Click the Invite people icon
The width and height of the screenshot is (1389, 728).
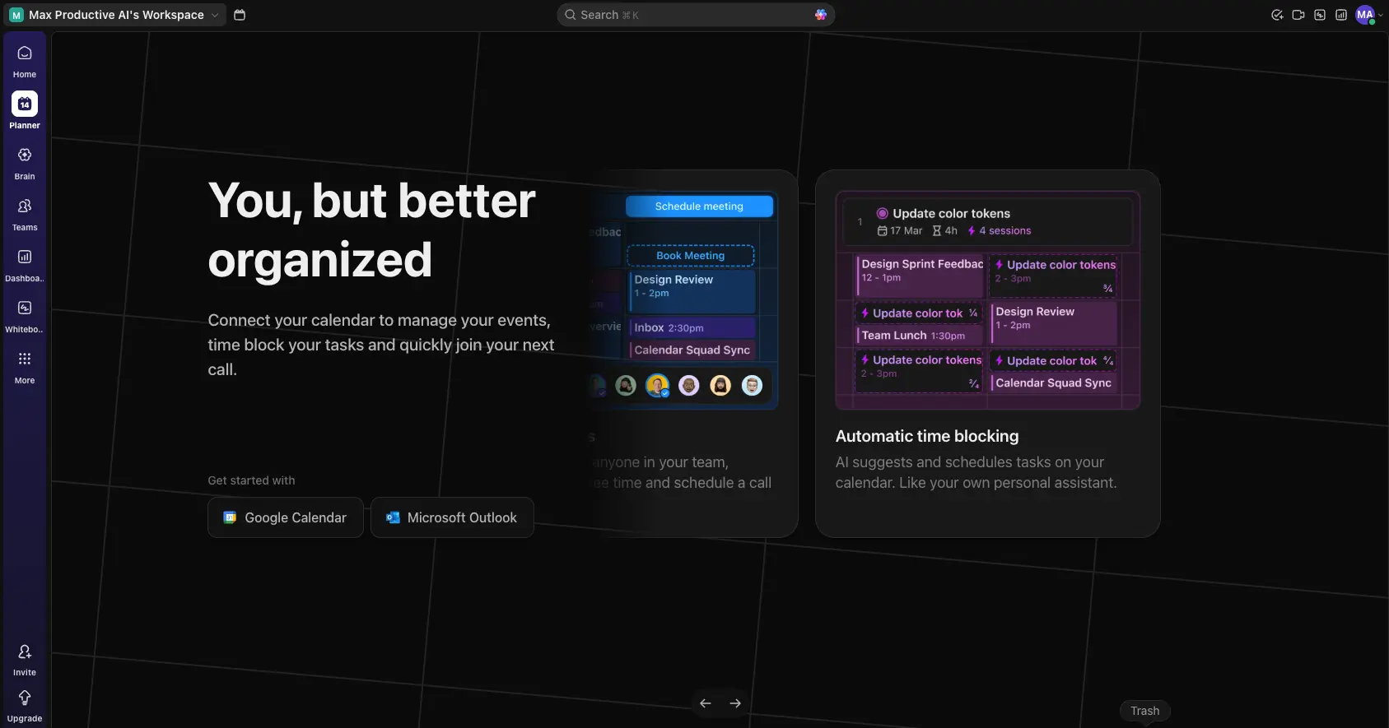click(x=25, y=651)
